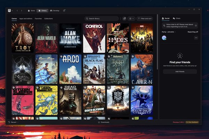Open the Cairn game cover
209x139 pixels.
[x=142, y=69]
